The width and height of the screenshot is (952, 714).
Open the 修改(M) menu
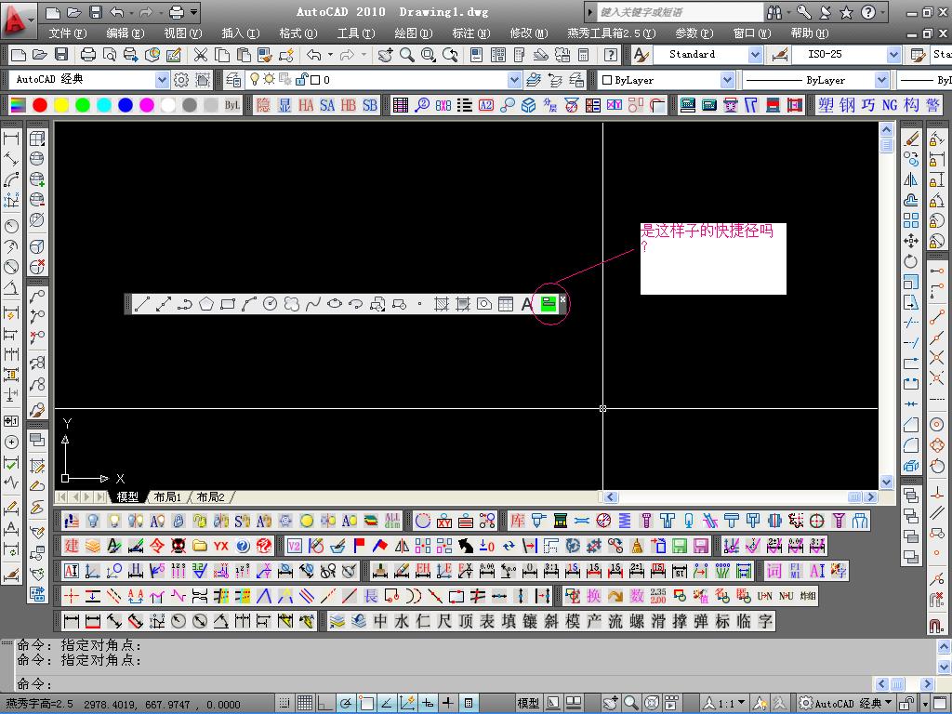[x=529, y=33]
